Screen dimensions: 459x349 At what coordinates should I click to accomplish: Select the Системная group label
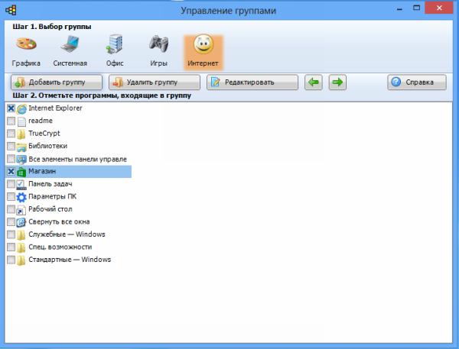coord(70,63)
